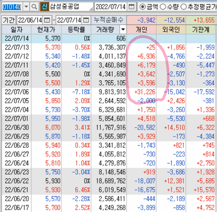The width and height of the screenshot is (217, 212).
Task: Click the 현재가 column header
Action: (46, 30)
